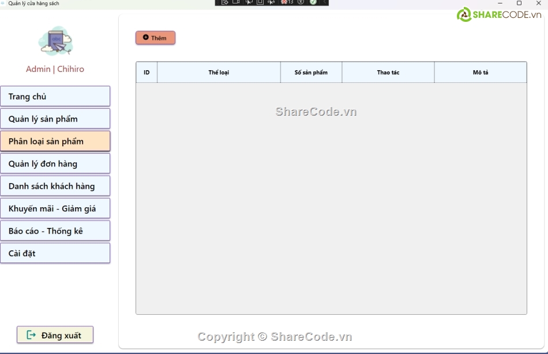Sort by Số sản phẩm column header
Viewport: 548px width, 354px height.
(311, 73)
